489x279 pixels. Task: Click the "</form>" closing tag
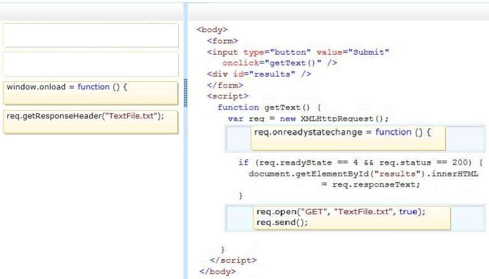[x=225, y=86]
